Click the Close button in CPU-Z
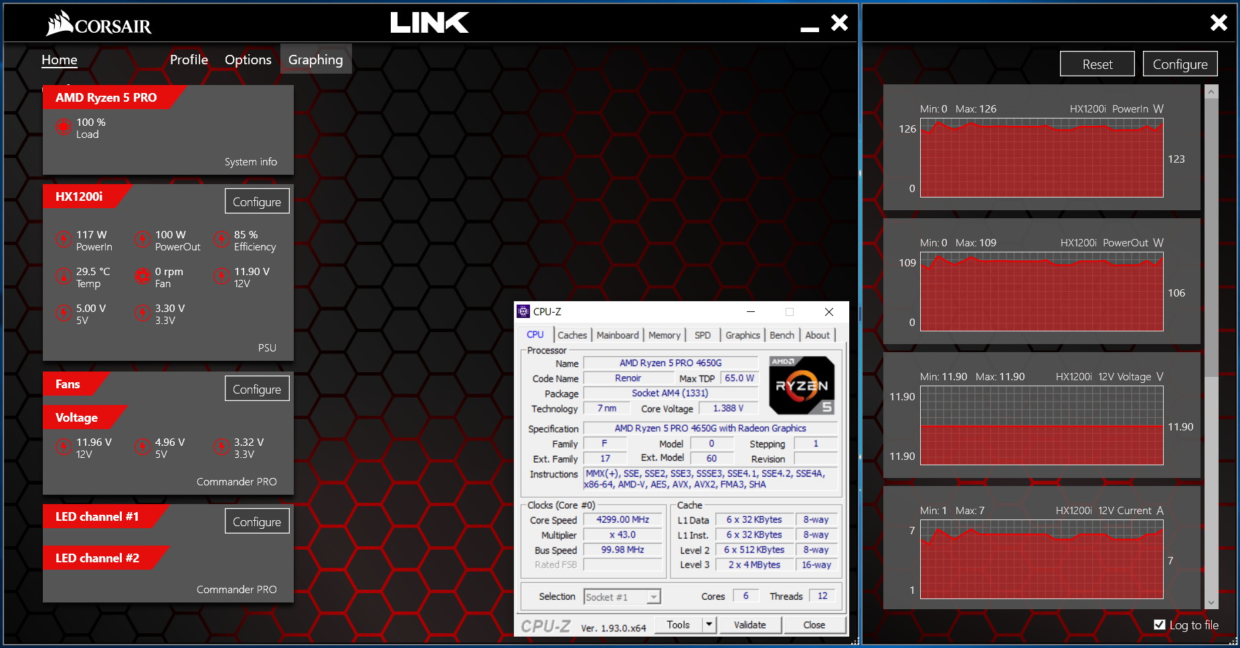 pos(814,625)
